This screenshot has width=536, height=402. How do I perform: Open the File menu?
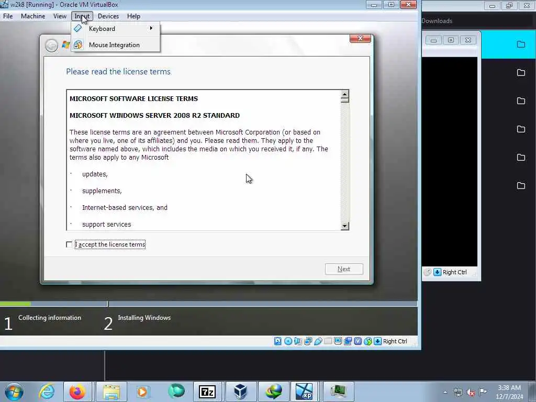click(8, 16)
